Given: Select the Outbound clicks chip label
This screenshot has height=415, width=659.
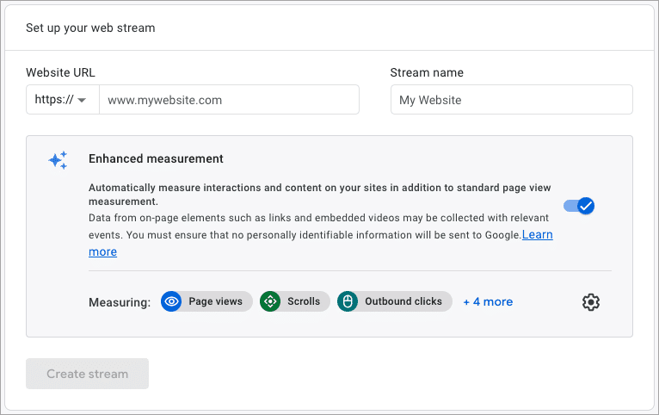Looking at the screenshot, I should click(403, 301).
